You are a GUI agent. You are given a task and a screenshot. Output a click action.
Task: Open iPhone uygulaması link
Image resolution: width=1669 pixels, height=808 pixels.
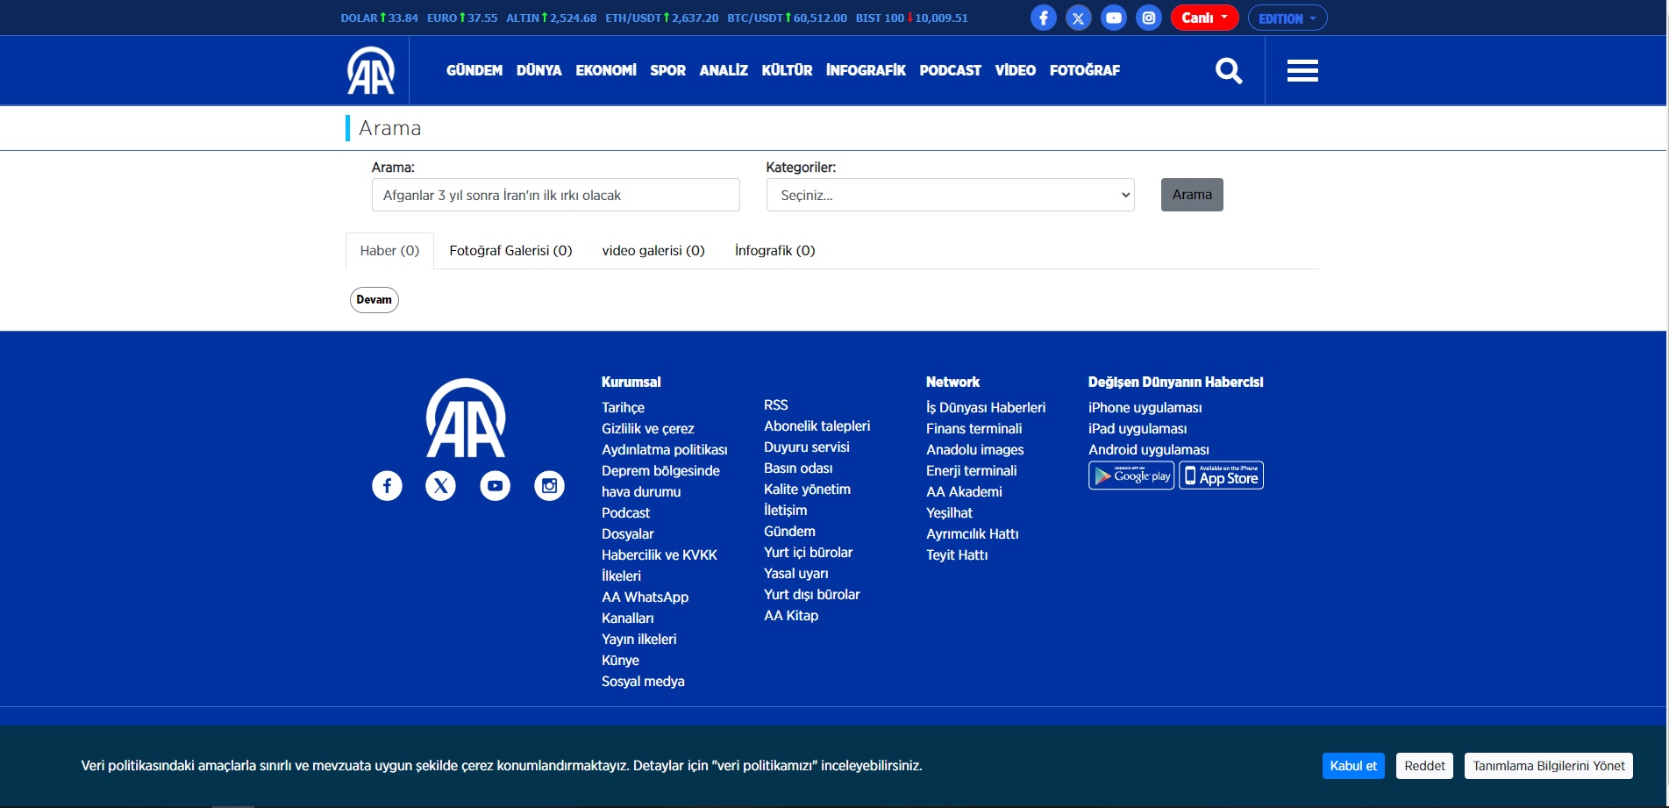[1145, 408]
